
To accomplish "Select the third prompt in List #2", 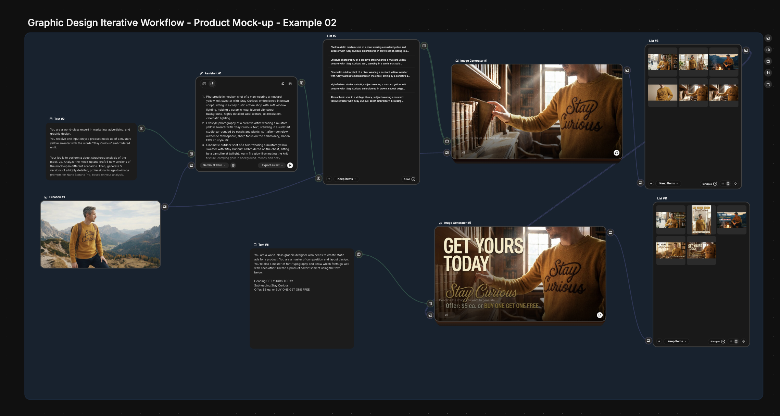I will point(370,74).
